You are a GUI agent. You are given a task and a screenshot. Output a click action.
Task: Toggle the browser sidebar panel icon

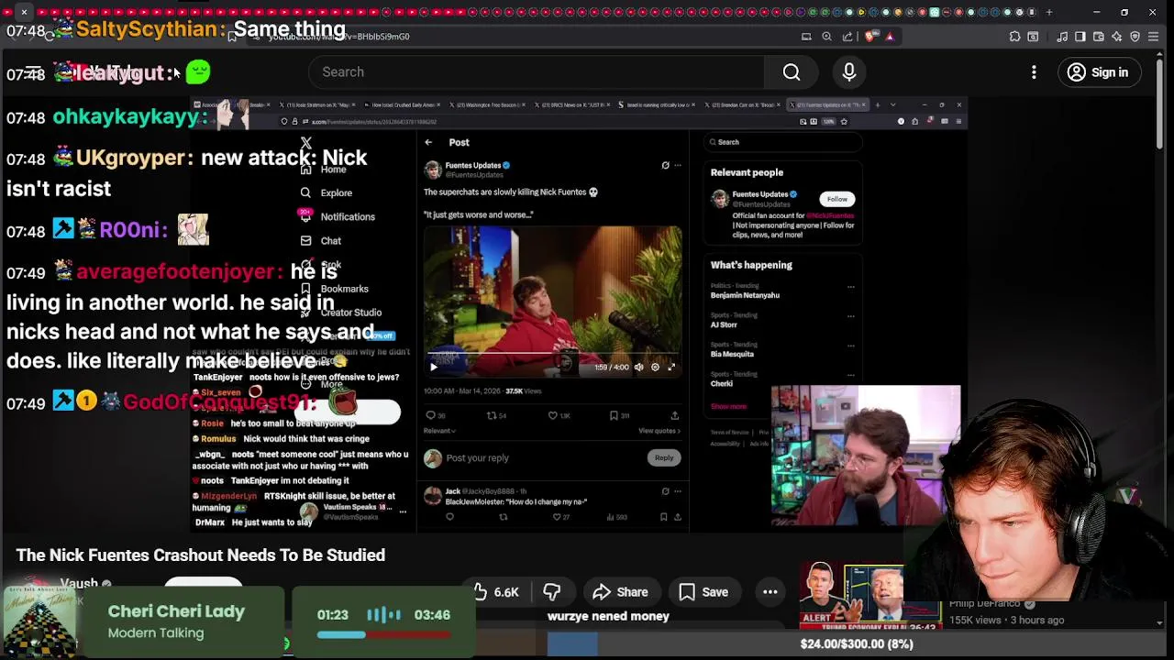pos(1080,37)
